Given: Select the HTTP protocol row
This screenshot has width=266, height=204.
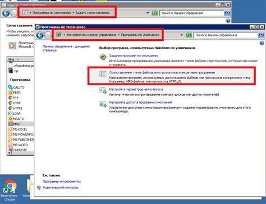Looking at the screenshot, I should (21, 103).
